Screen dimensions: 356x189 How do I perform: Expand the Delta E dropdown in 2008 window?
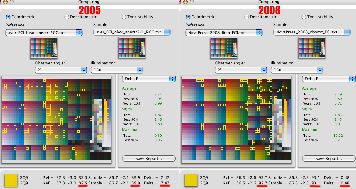[x=329, y=79]
